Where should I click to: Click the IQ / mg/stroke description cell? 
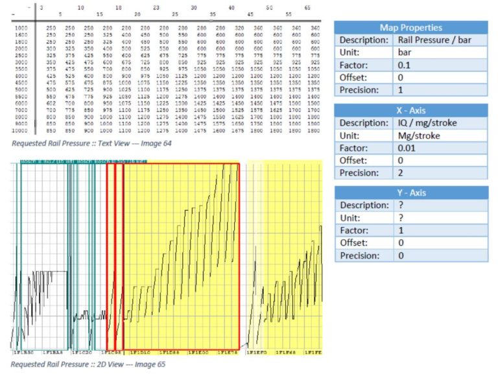(440, 123)
